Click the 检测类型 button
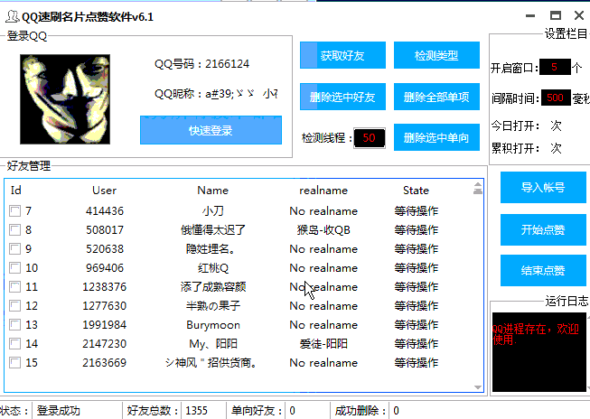Image resolution: width=590 pixels, height=419 pixels. point(436,55)
